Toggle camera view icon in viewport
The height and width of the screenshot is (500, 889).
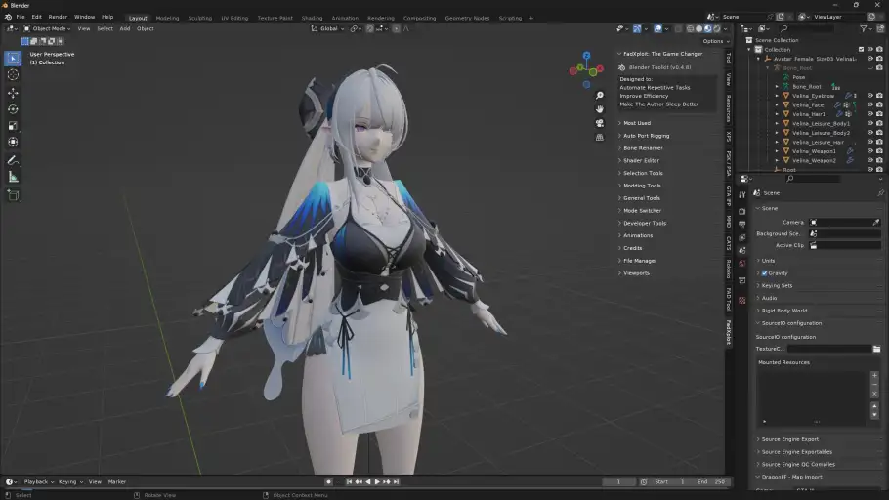(599, 123)
